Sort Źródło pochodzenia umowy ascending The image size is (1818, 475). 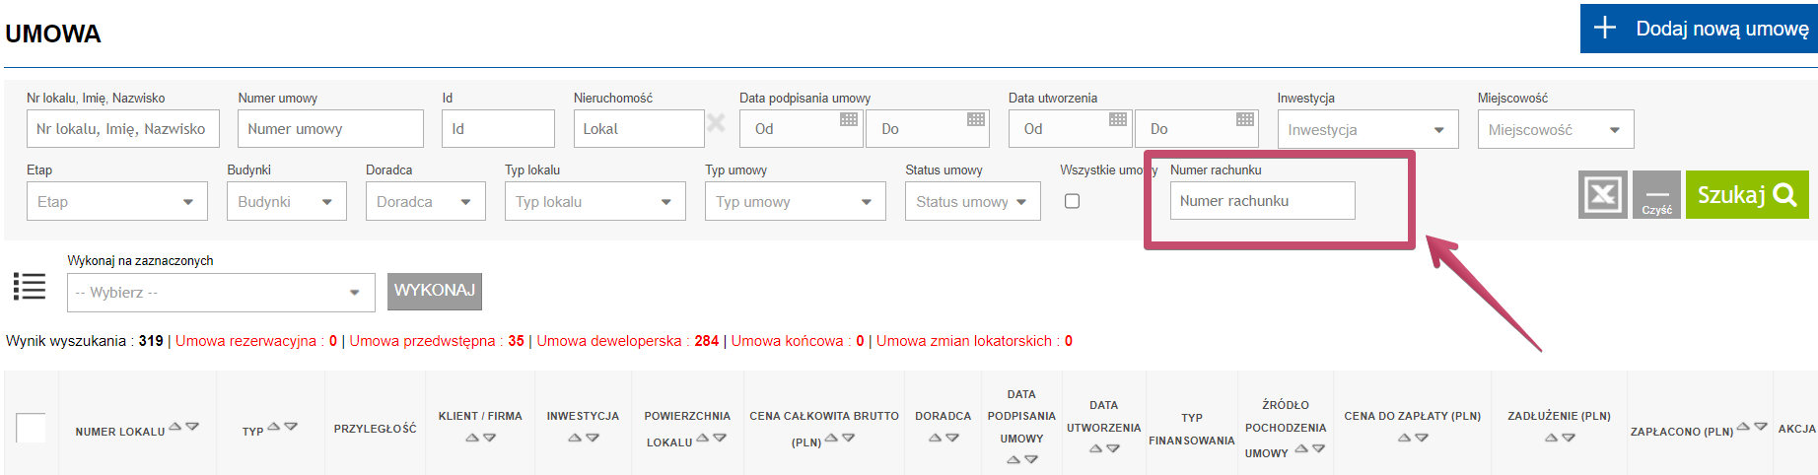point(1301,448)
